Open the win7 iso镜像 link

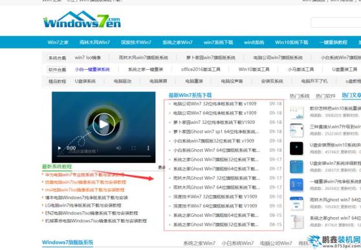(x=88, y=57)
